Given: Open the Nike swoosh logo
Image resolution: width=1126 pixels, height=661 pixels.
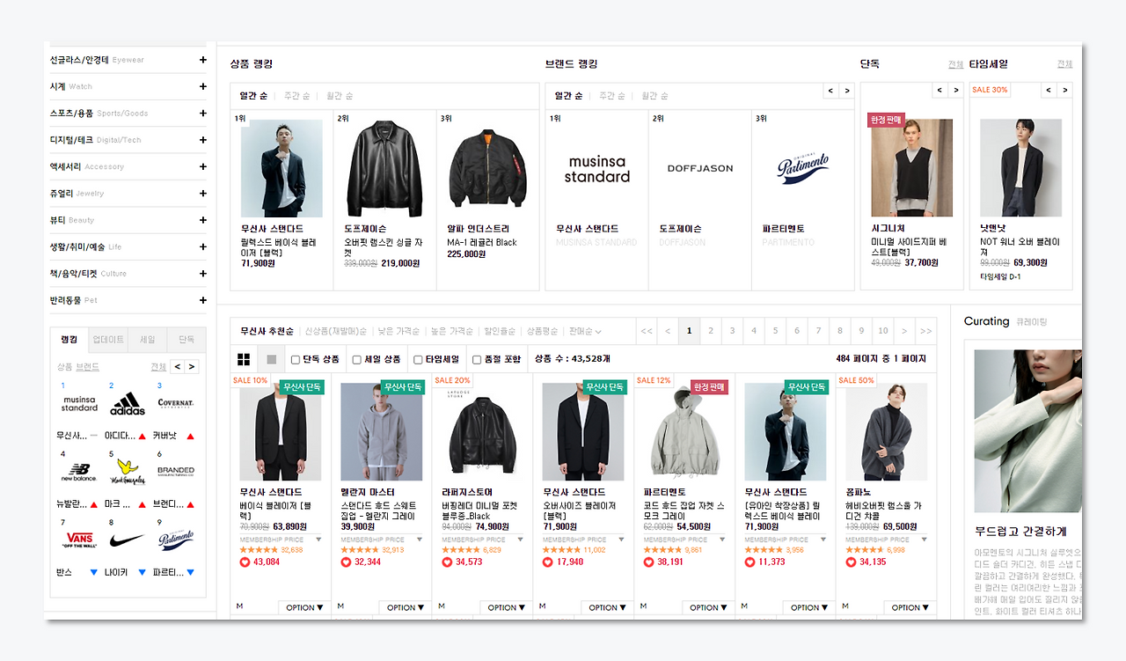Looking at the screenshot, I should click(x=128, y=540).
